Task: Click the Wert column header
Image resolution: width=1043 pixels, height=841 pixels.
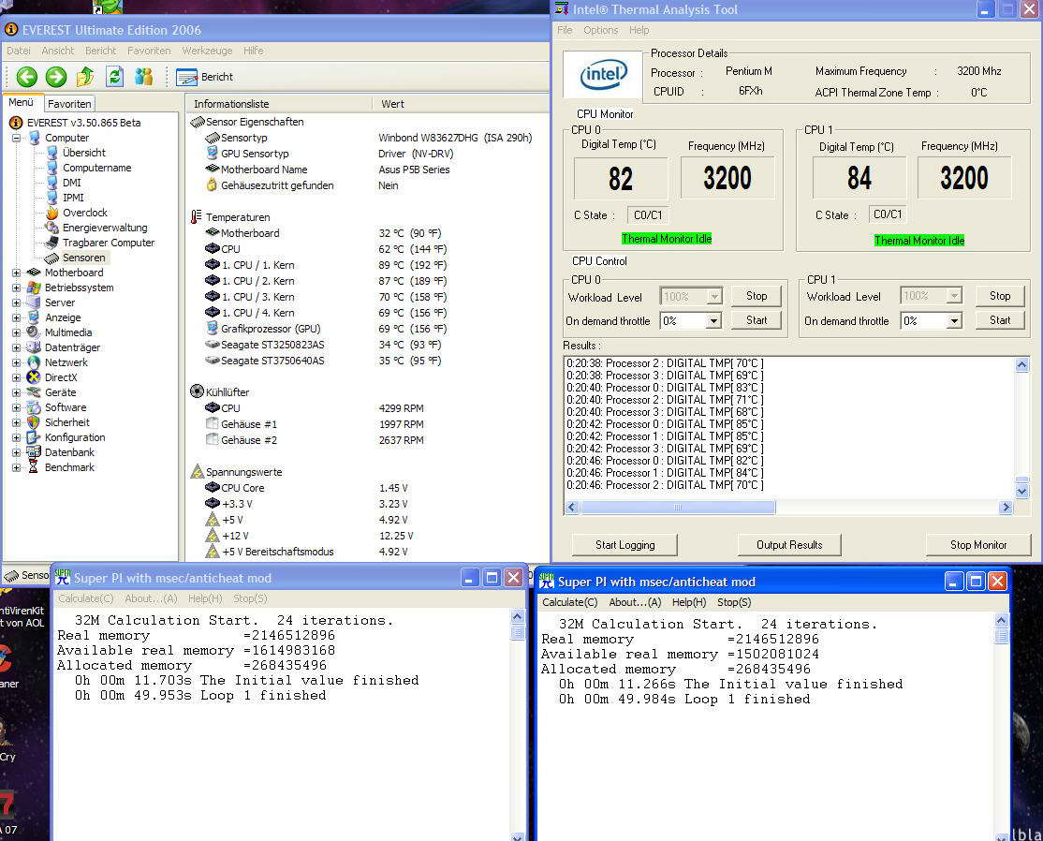Action: [461, 104]
